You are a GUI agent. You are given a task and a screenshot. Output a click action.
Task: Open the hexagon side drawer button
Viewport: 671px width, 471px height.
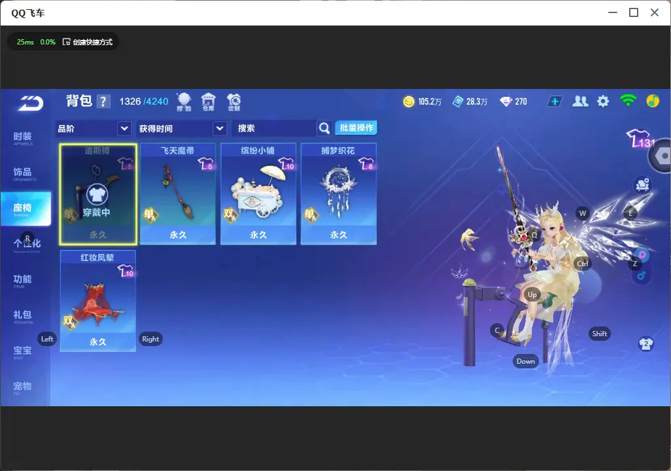[661, 156]
